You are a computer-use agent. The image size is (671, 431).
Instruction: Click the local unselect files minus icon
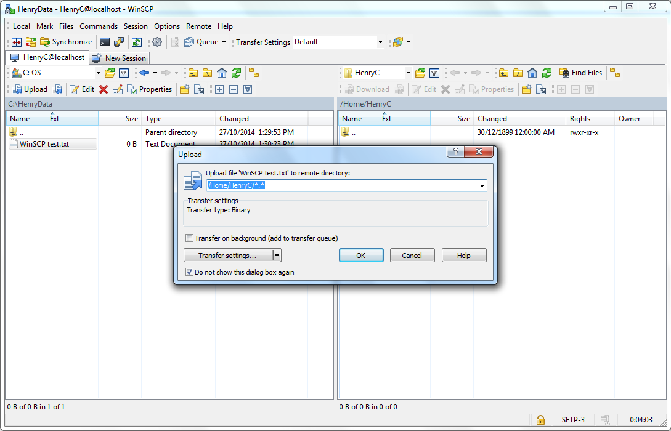coord(234,89)
